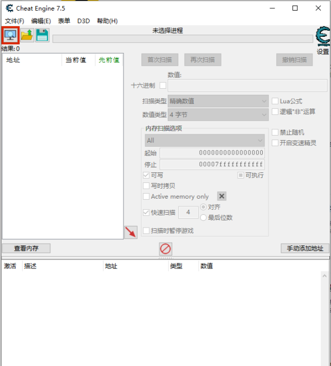Click the 地址 column header in results list
The width and height of the screenshot is (331, 366).
pyautogui.click(x=32, y=60)
